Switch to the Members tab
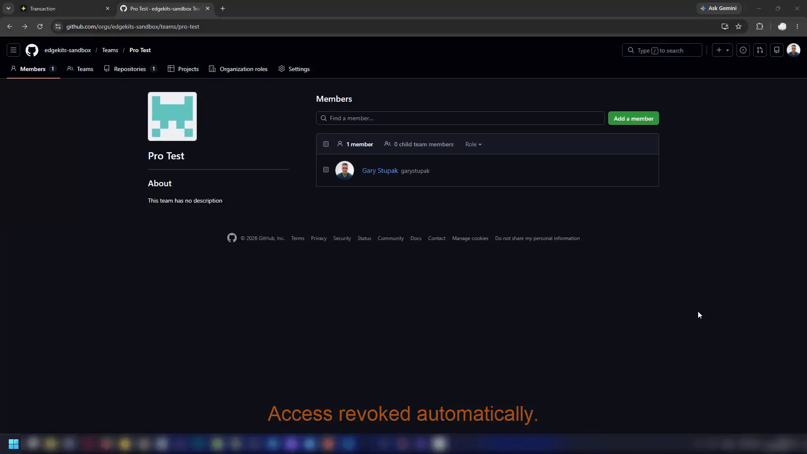Screen dimensions: 807x454 pos(33,69)
